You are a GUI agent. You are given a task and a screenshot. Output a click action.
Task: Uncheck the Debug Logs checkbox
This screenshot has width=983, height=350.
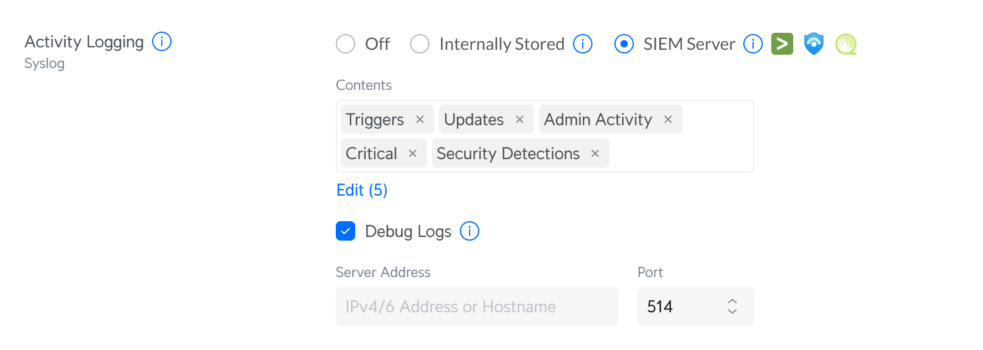click(346, 231)
